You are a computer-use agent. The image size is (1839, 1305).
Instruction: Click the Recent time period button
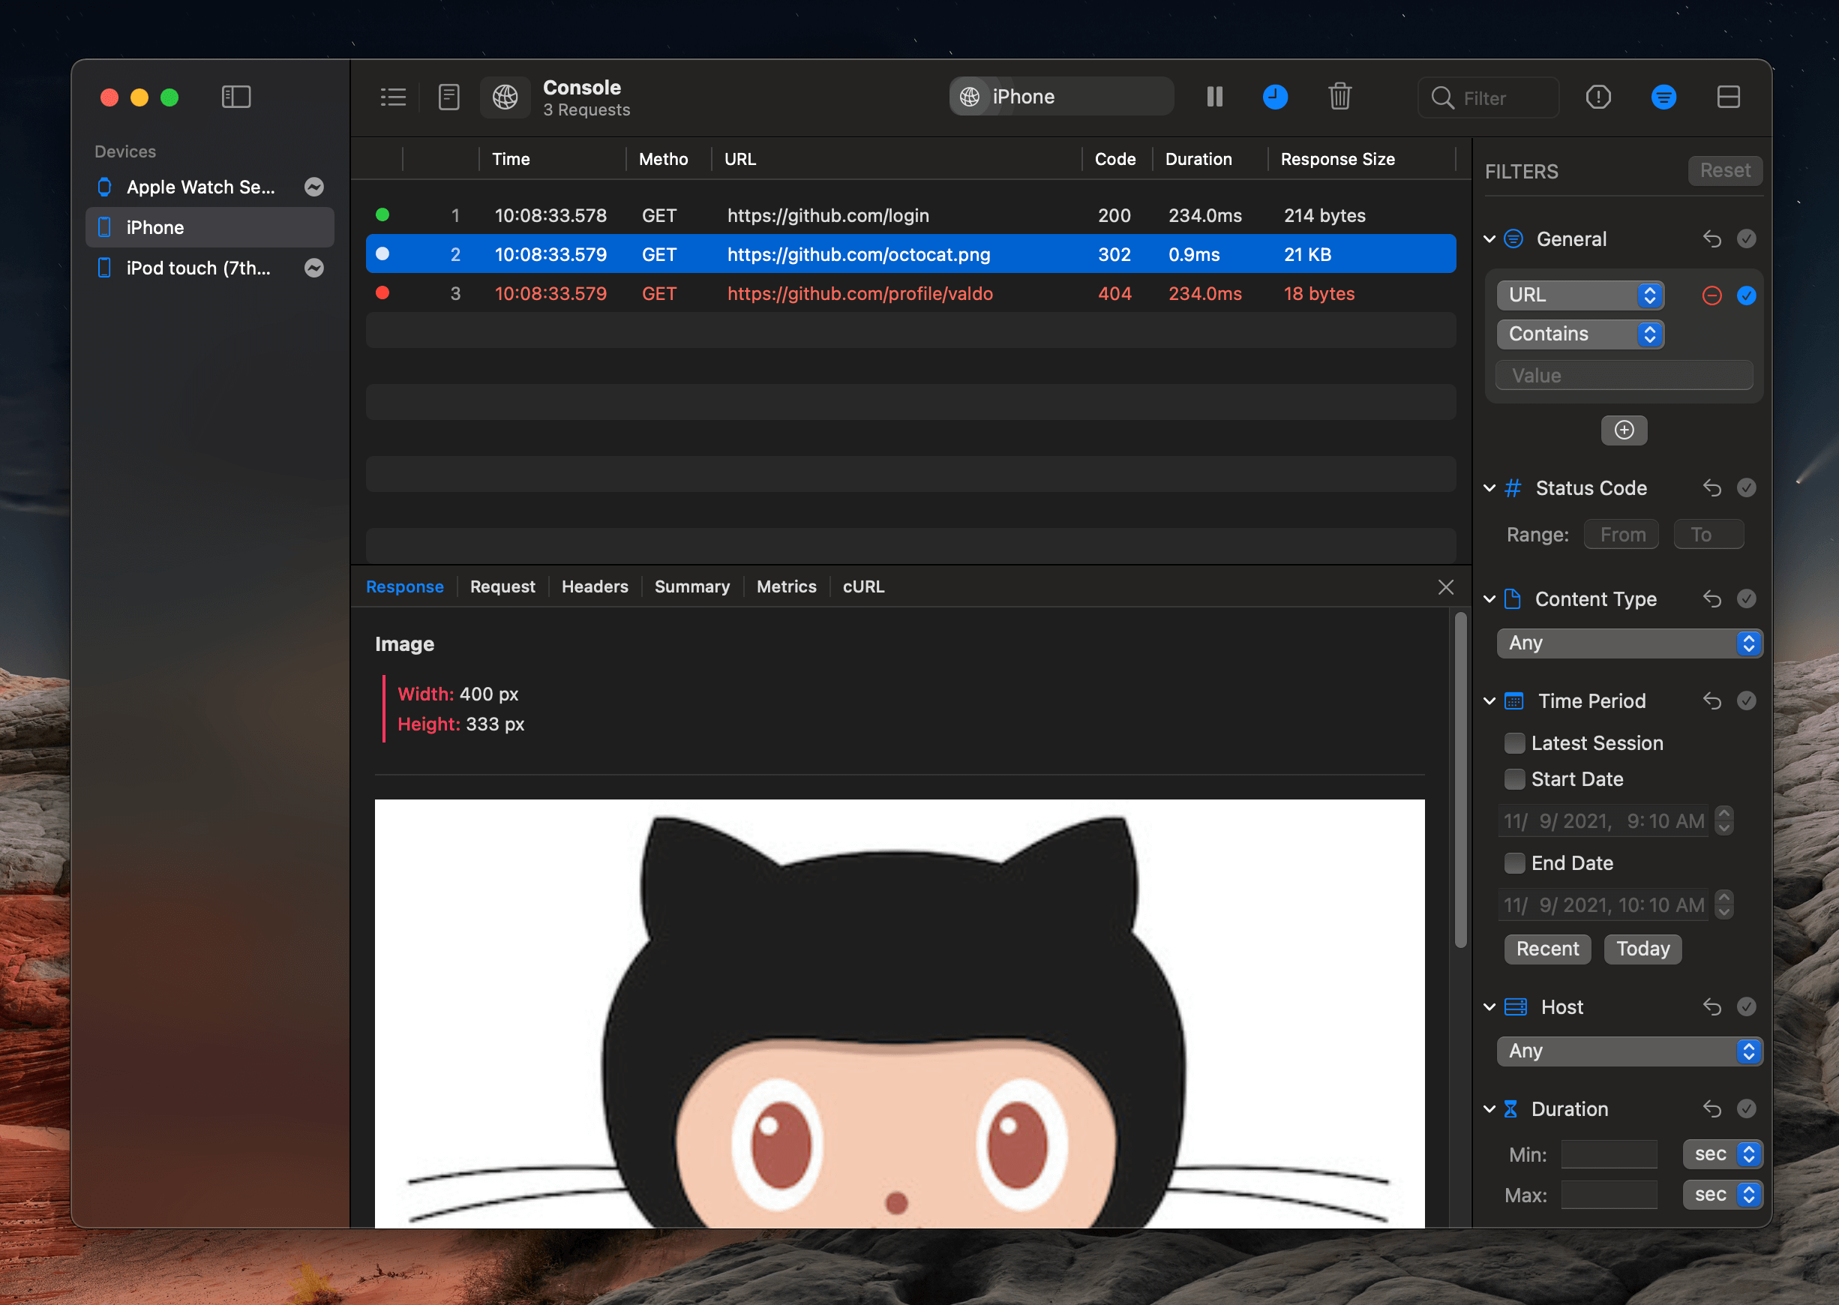1547,949
